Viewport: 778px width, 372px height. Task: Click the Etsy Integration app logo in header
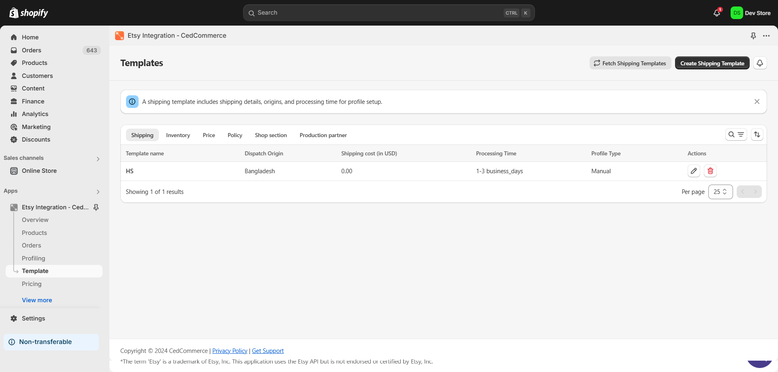point(120,36)
